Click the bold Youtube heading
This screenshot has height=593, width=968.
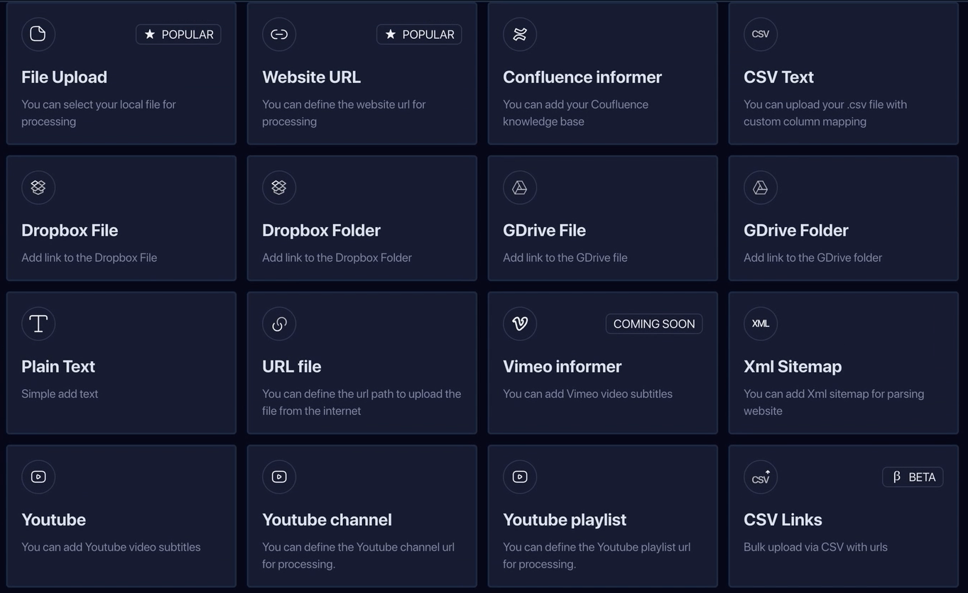pos(53,519)
